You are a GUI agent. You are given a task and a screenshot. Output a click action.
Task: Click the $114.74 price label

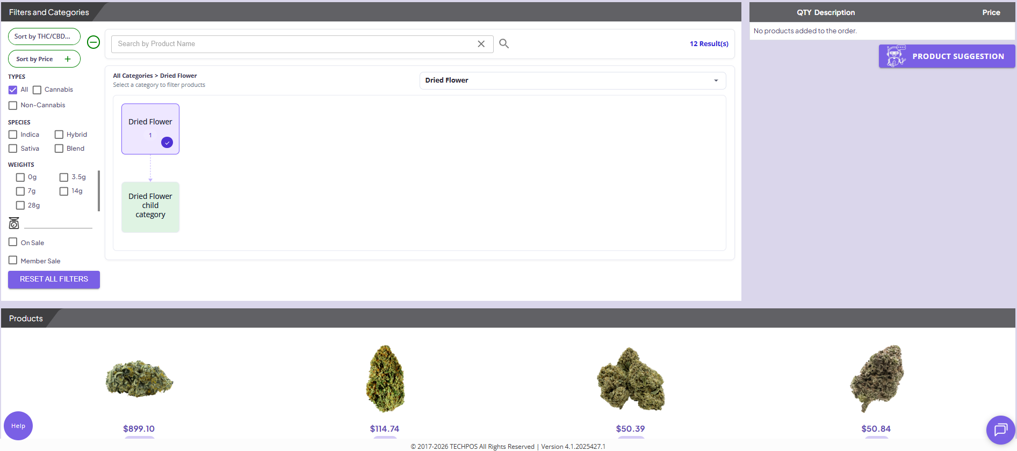(385, 428)
